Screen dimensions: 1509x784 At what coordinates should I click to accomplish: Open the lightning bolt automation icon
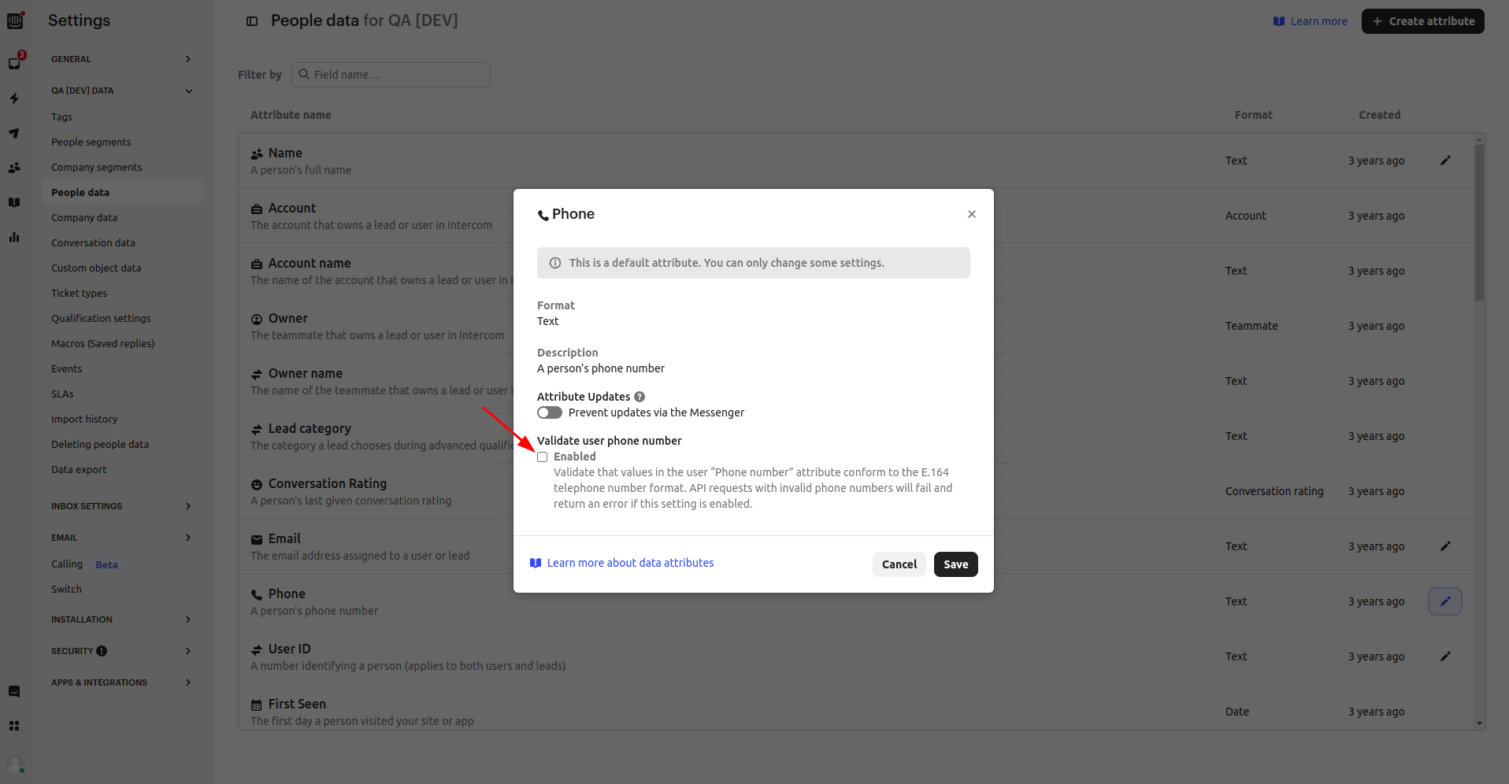coord(14,98)
